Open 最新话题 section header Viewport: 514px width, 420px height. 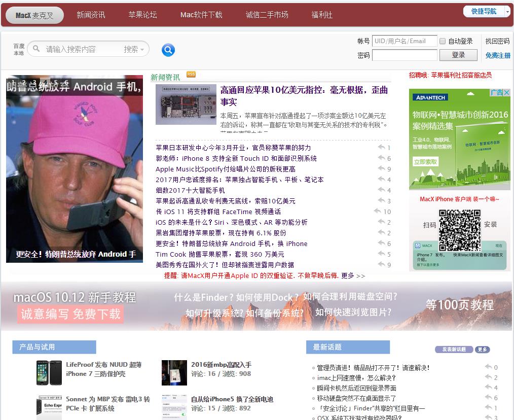(348, 347)
